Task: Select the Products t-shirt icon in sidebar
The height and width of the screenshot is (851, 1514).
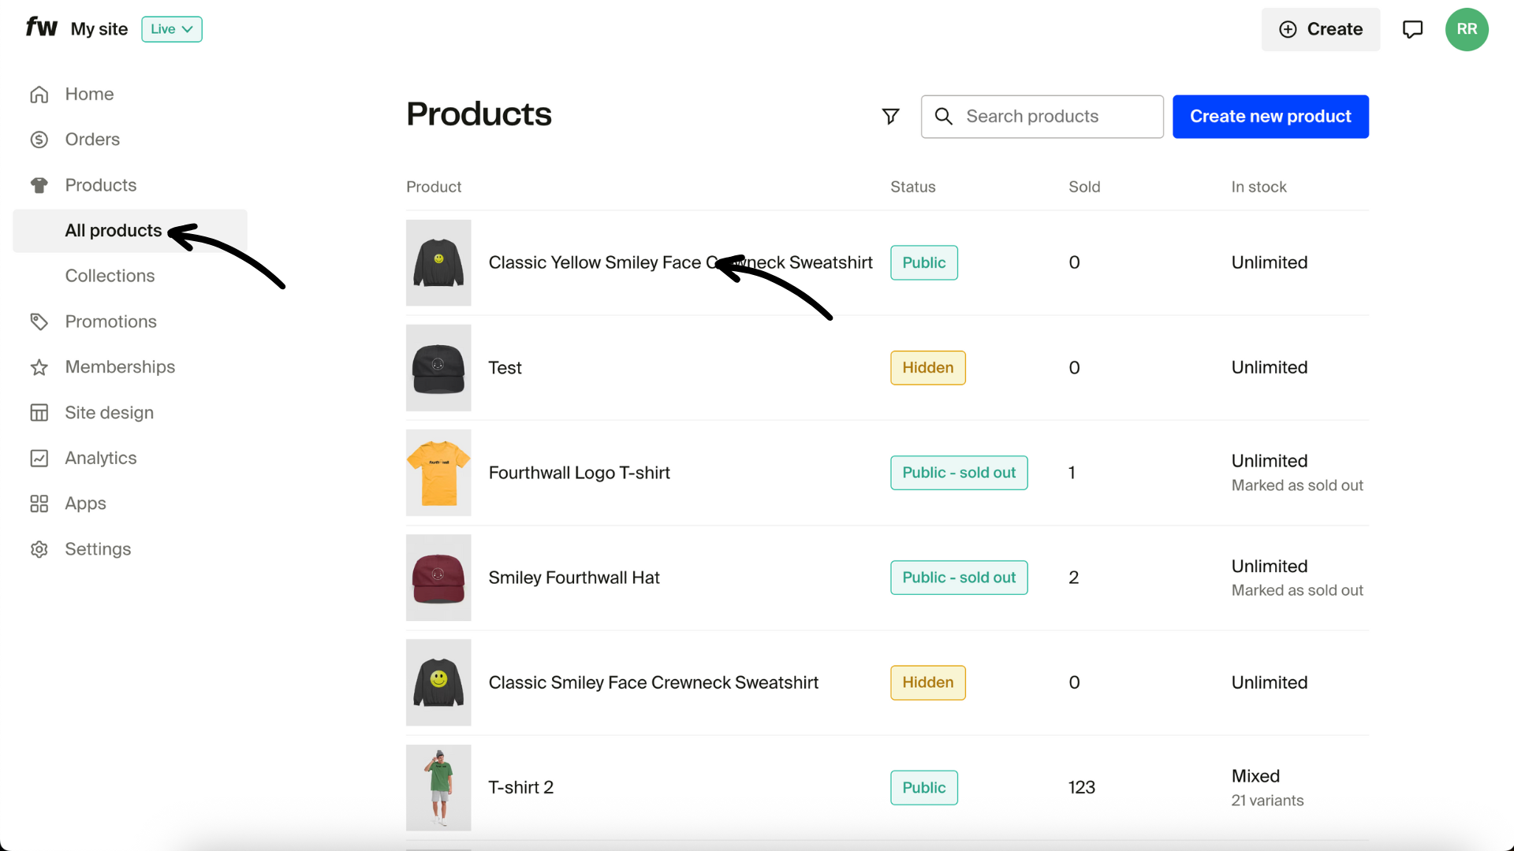Action: [39, 185]
